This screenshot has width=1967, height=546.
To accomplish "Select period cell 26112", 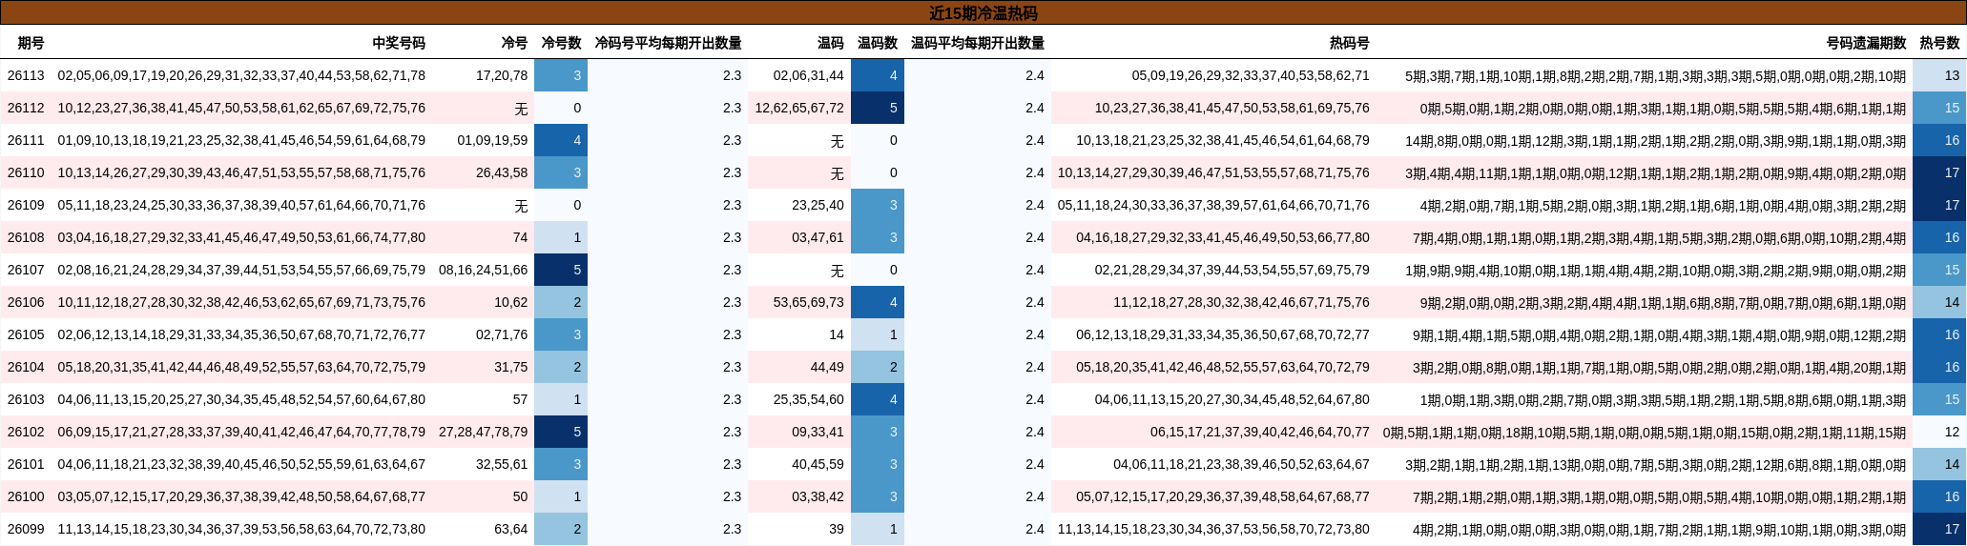I will pos(26,108).
